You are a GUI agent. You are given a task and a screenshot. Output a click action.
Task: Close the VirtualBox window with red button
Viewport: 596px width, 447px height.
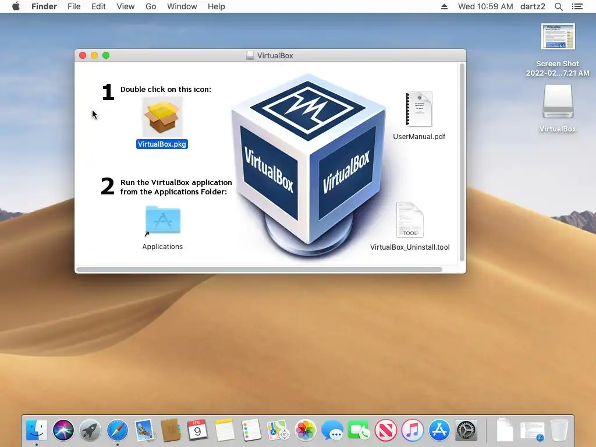pyautogui.click(x=83, y=55)
